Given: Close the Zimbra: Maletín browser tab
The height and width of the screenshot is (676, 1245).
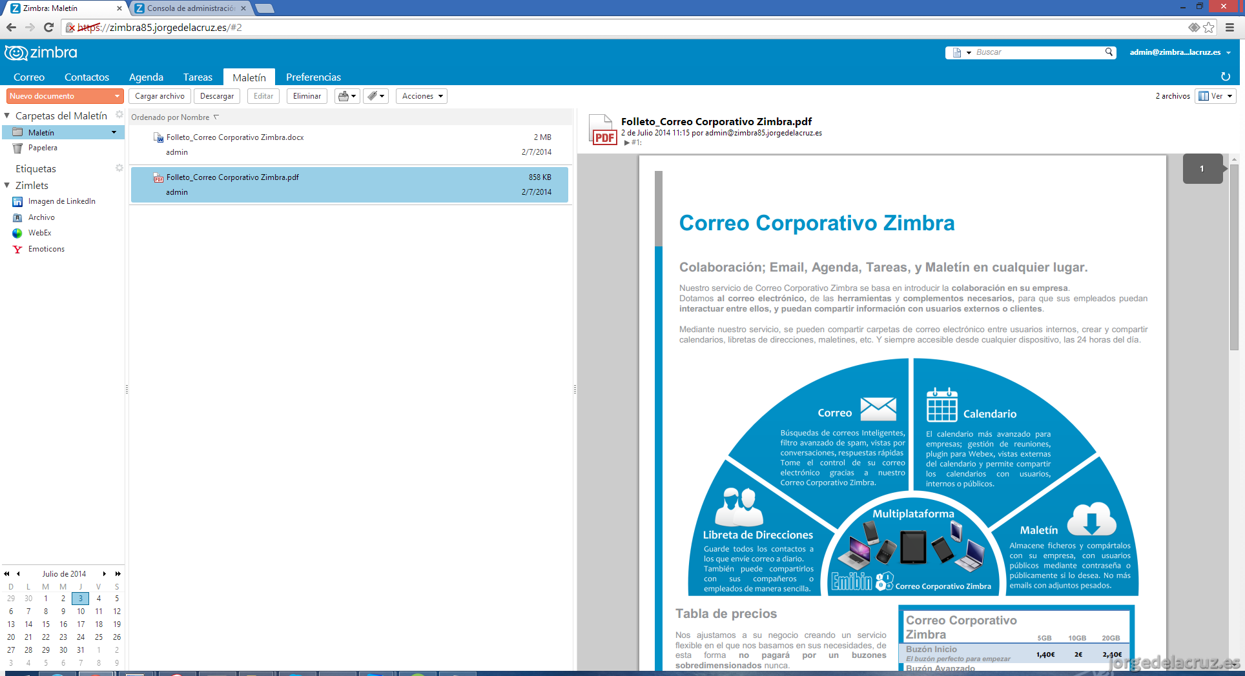Looking at the screenshot, I should point(119,8).
